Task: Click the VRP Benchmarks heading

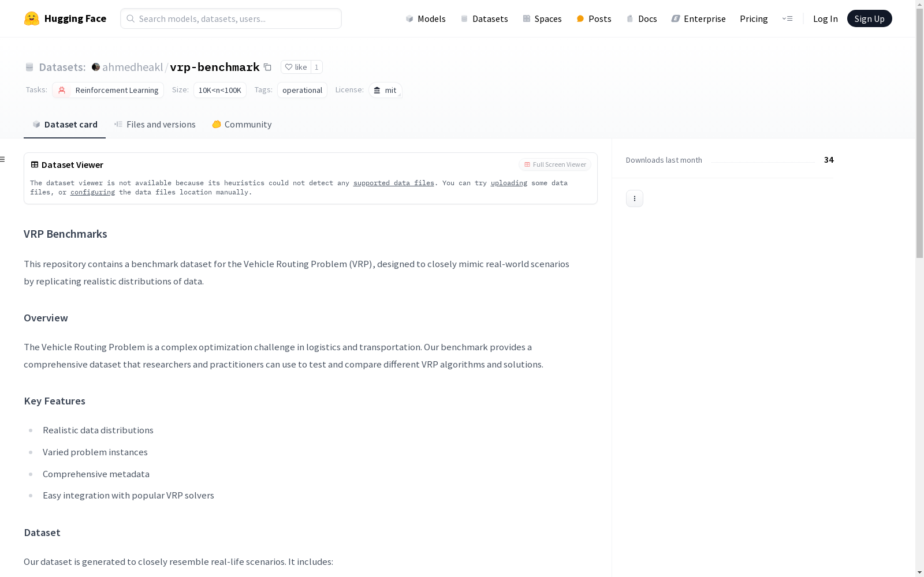Action: click(x=65, y=234)
